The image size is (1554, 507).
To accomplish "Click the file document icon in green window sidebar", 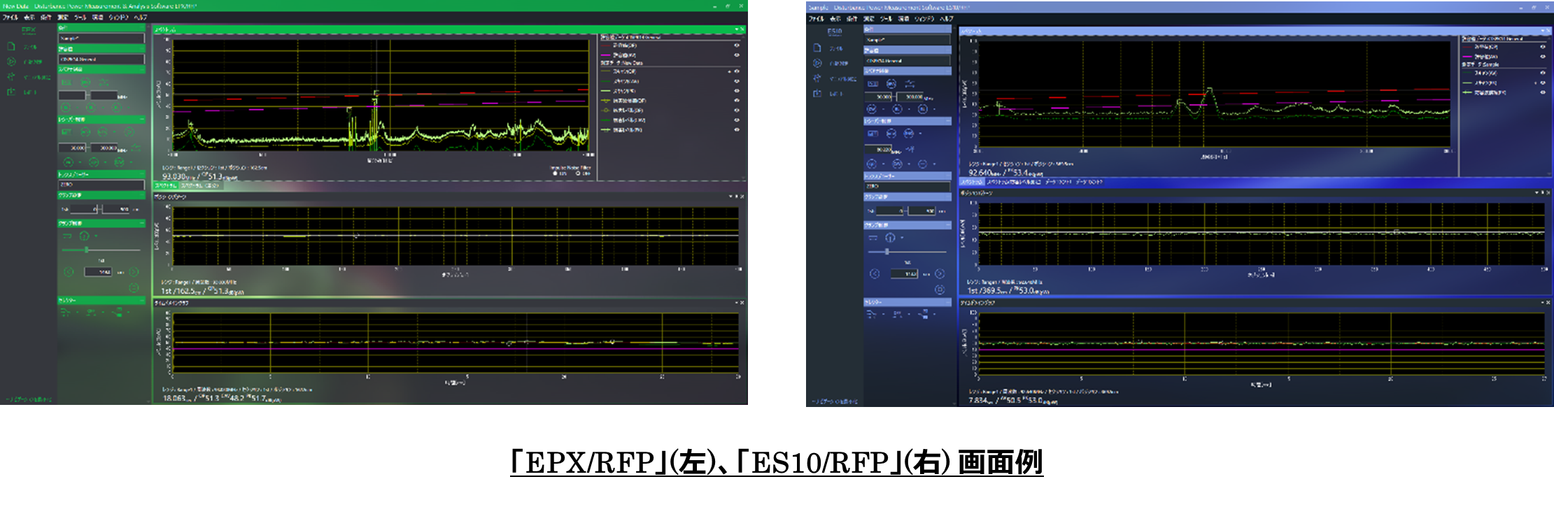I will pyautogui.click(x=11, y=47).
